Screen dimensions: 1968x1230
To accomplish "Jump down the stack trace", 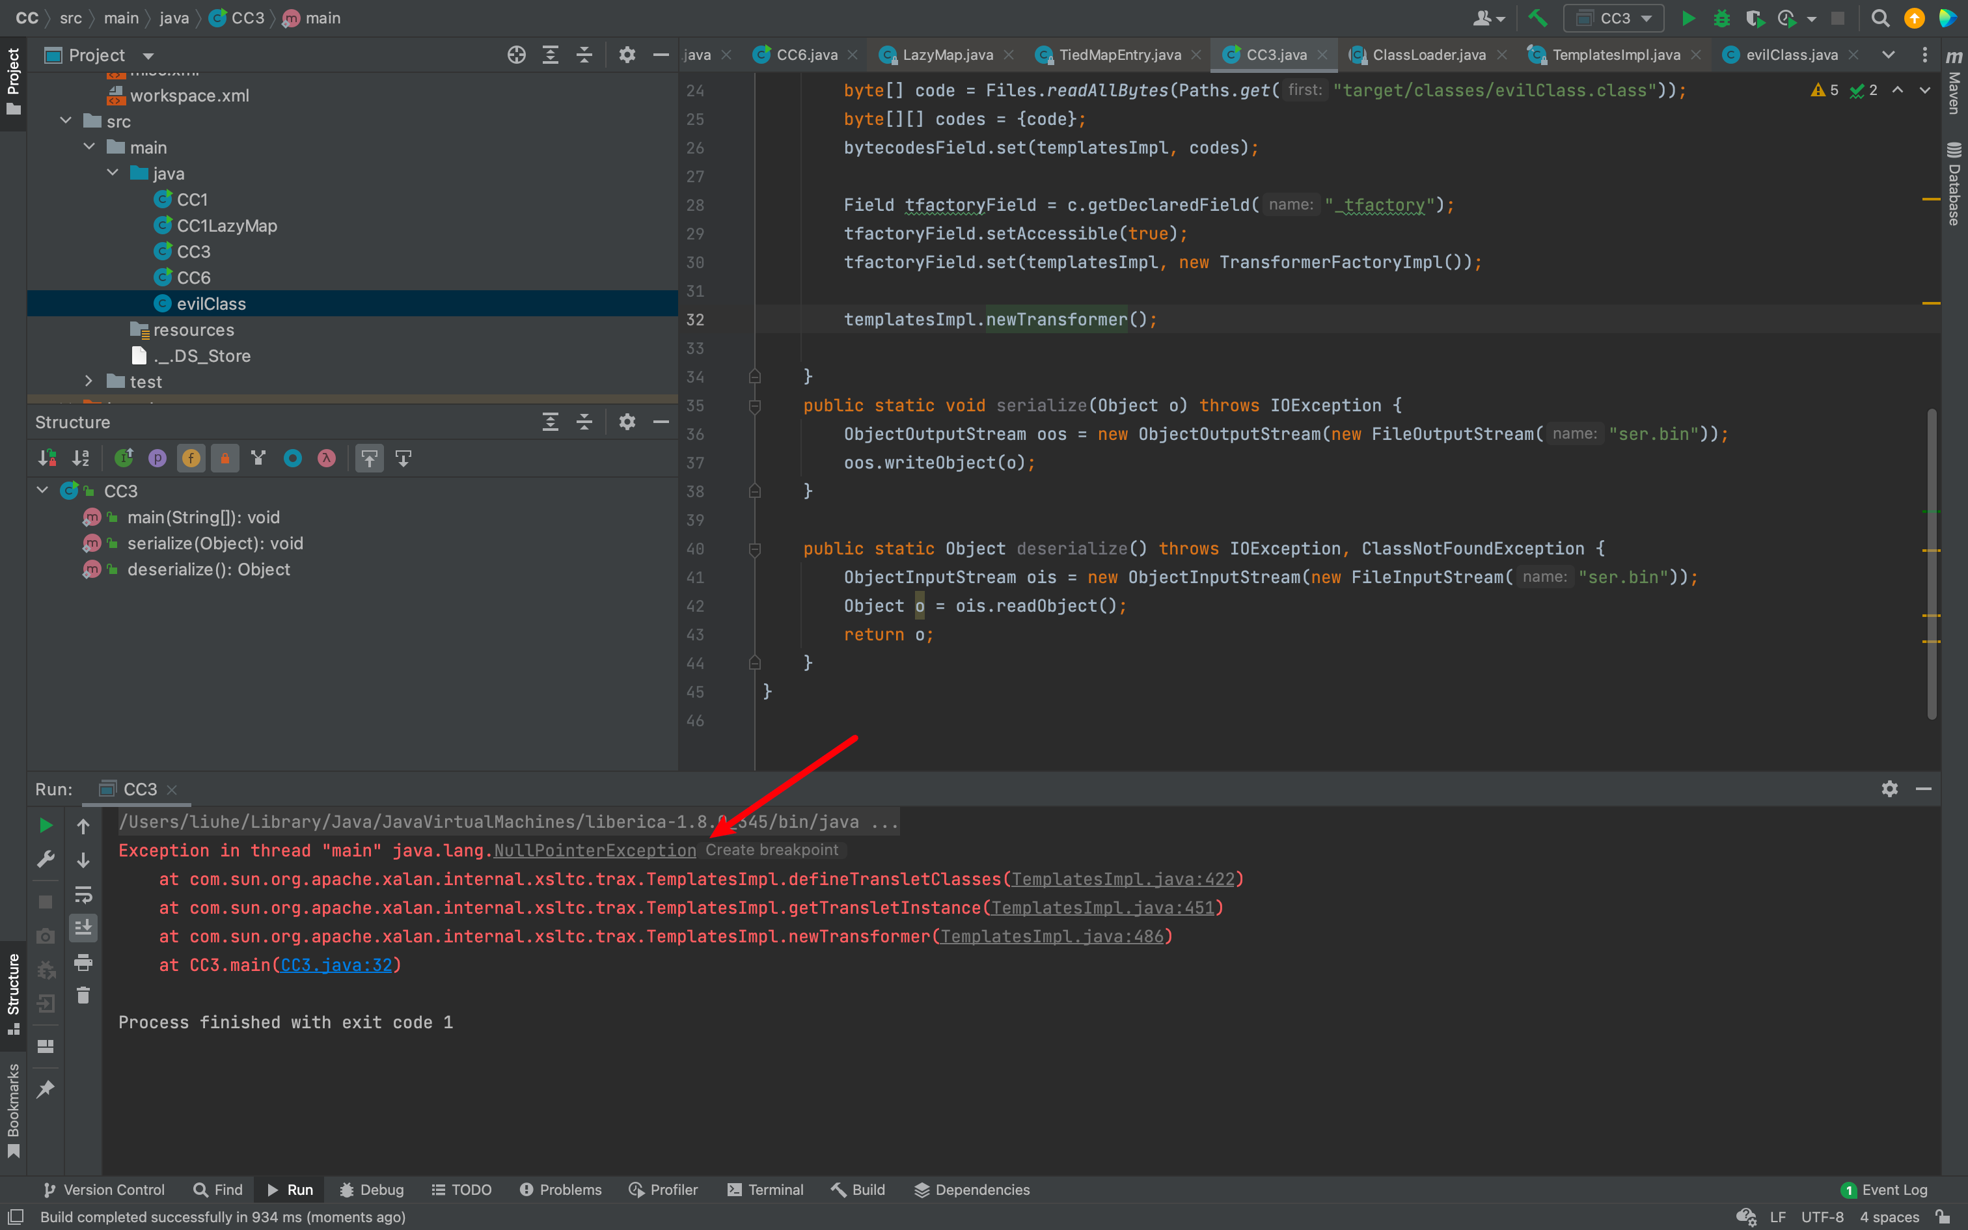I will point(83,860).
